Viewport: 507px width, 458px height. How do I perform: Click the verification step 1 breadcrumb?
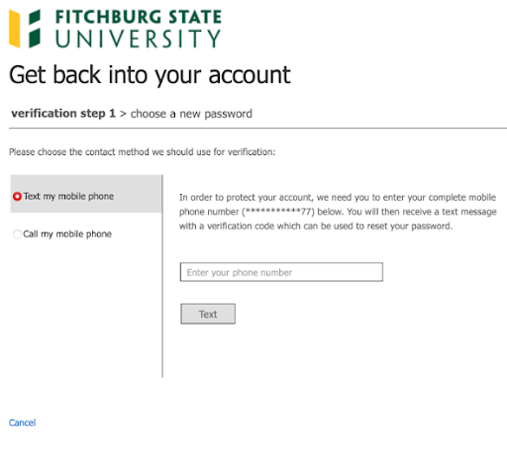point(63,114)
